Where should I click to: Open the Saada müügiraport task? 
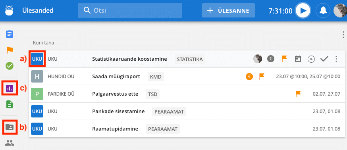pyautogui.click(x=116, y=77)
